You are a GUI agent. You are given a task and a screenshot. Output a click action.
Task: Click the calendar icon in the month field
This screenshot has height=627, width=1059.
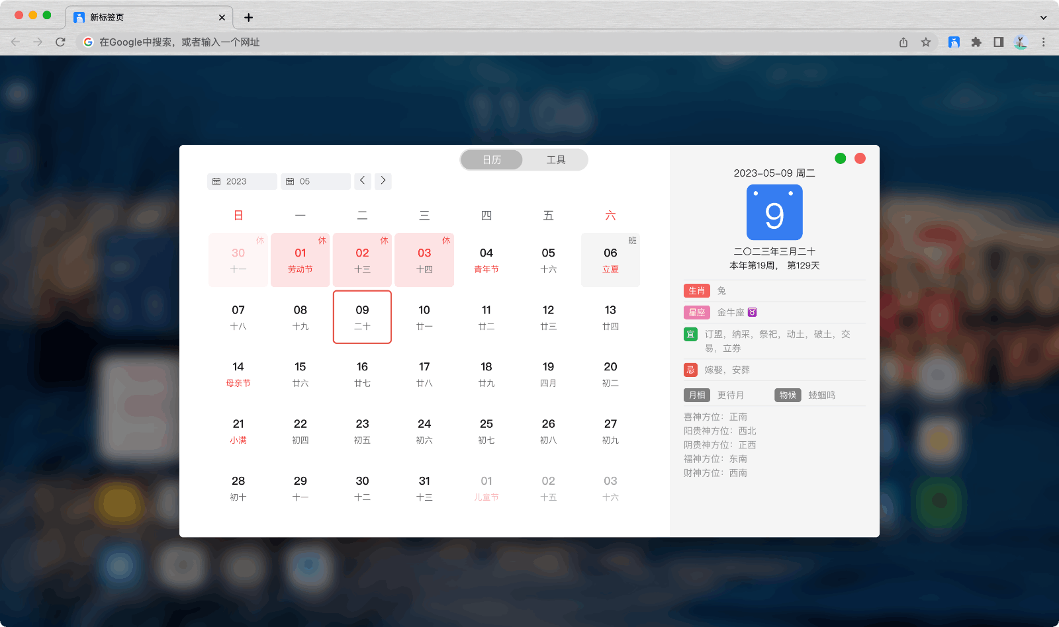point(290,181)
